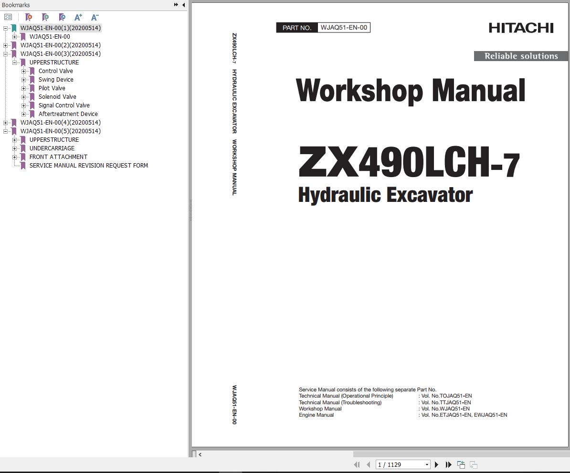Click the page number field showing 1 / 1129
The width and height of the screenshot is (570, 473).
tap(400, 464)
